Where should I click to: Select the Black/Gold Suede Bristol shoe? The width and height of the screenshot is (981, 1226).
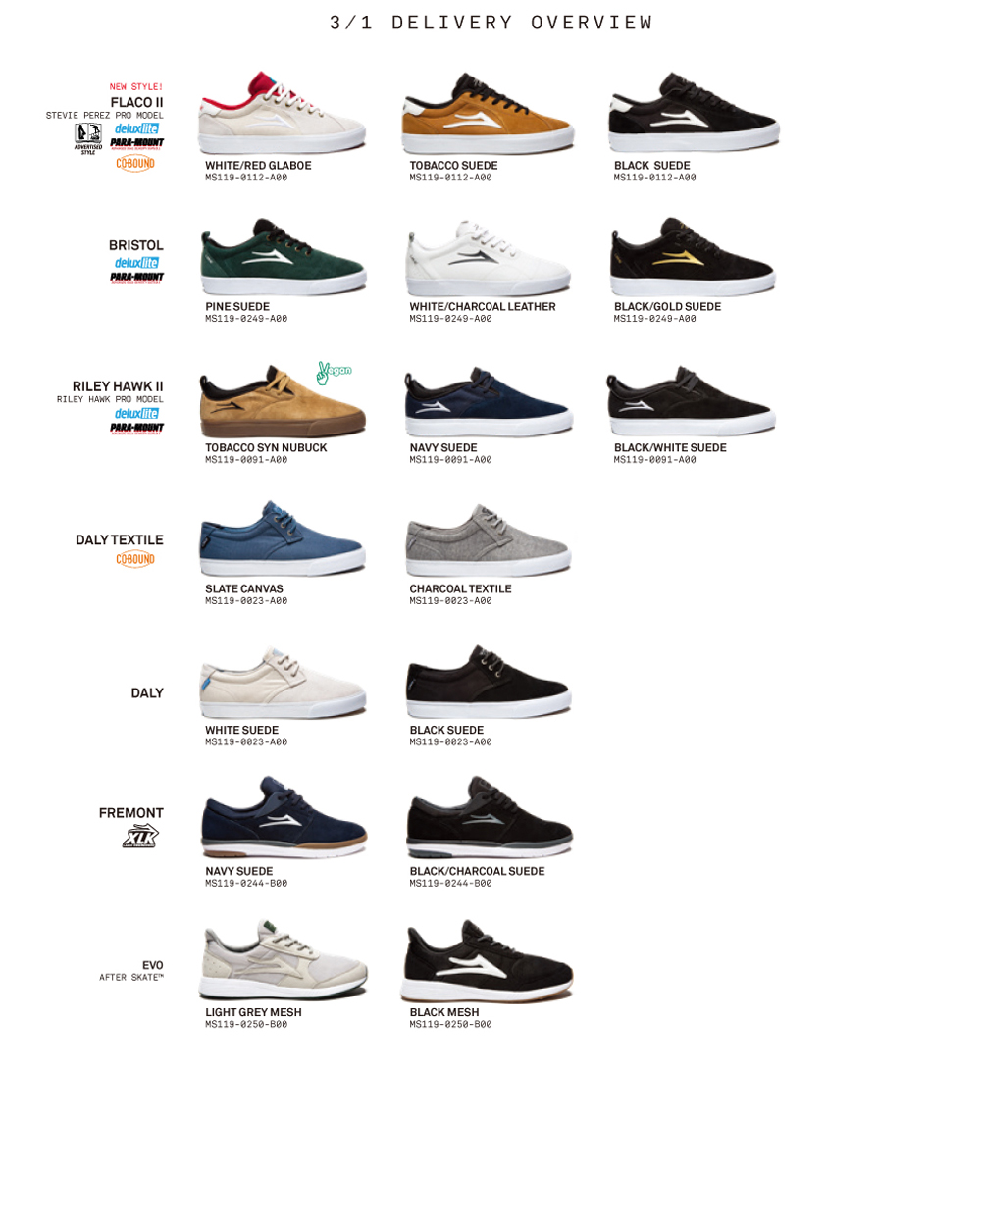coord(693,255)
